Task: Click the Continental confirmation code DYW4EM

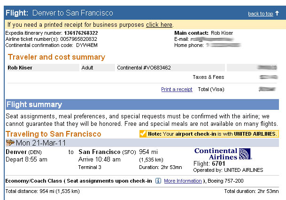Action: [86, 45]
